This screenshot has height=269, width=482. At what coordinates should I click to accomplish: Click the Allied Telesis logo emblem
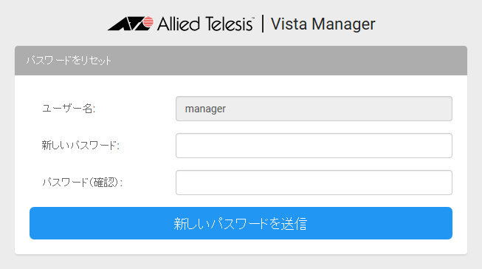[131, 24]
